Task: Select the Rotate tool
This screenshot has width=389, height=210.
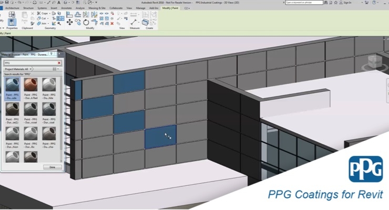Action: [x=86, y=23]
